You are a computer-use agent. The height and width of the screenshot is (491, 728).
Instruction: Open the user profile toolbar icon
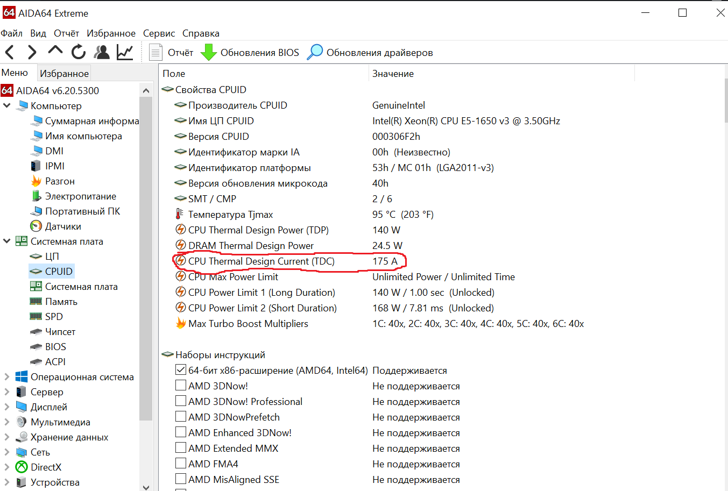102,52
